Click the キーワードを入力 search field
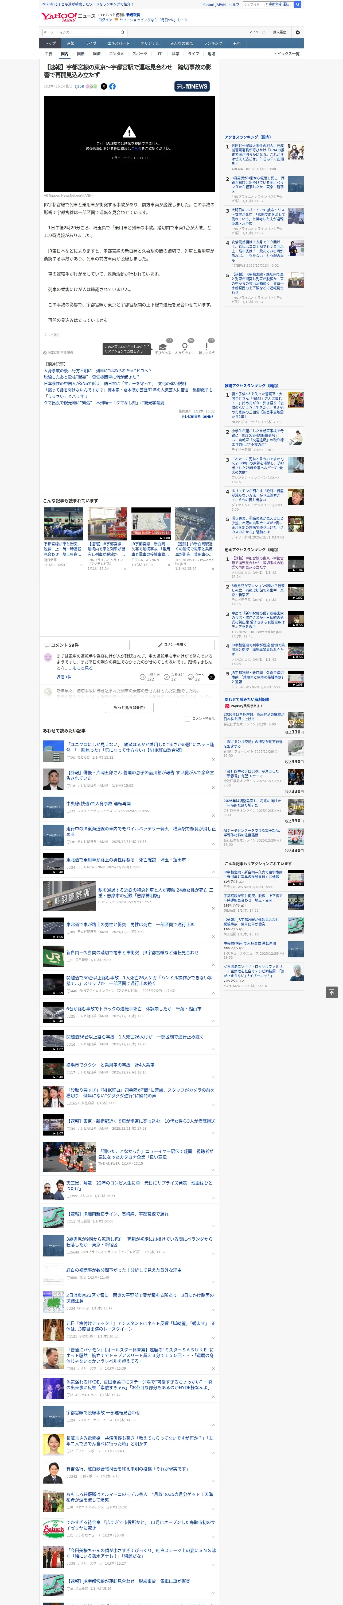 coord(80,32)
